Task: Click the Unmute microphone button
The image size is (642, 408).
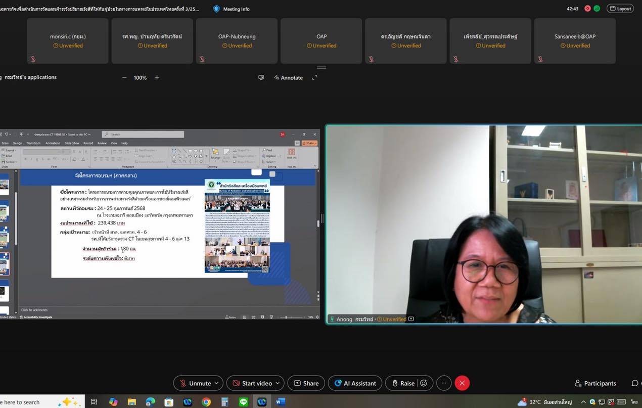Action: [x=195, y=383]
